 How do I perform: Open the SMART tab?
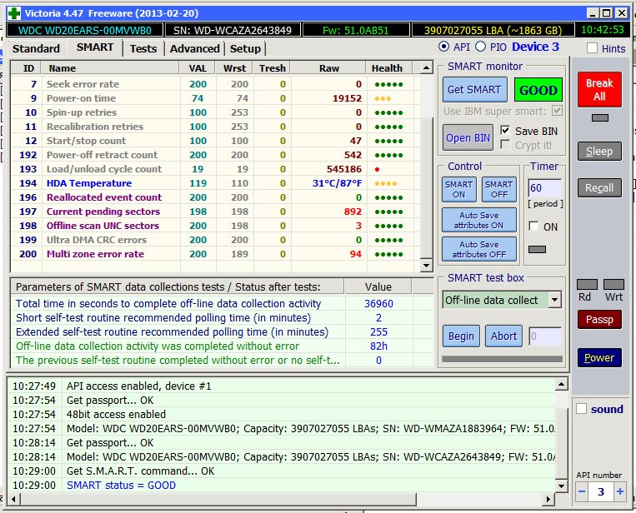pos(95,47)
